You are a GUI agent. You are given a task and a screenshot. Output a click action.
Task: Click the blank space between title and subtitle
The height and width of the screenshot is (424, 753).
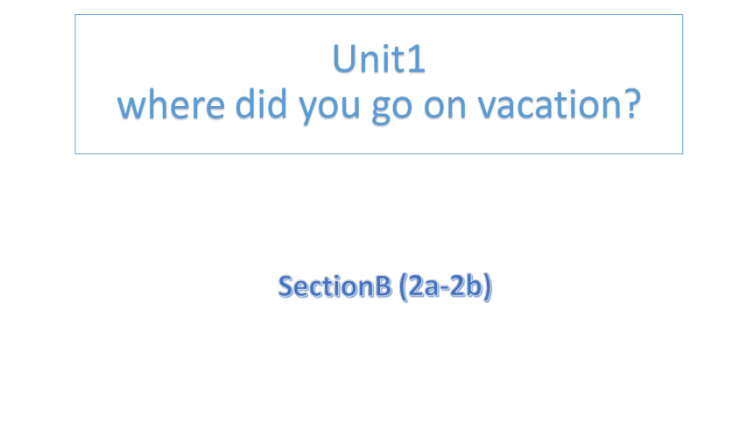pyautogui.click(x=379, y=211)
